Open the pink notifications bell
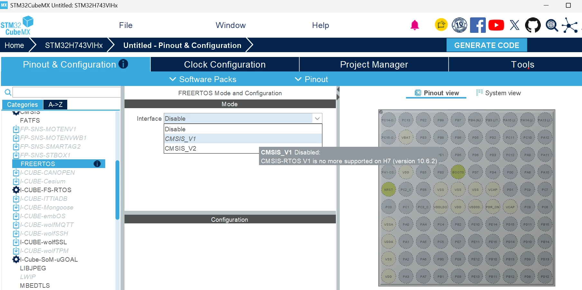The image size is (582, 290). click(415, 25)
